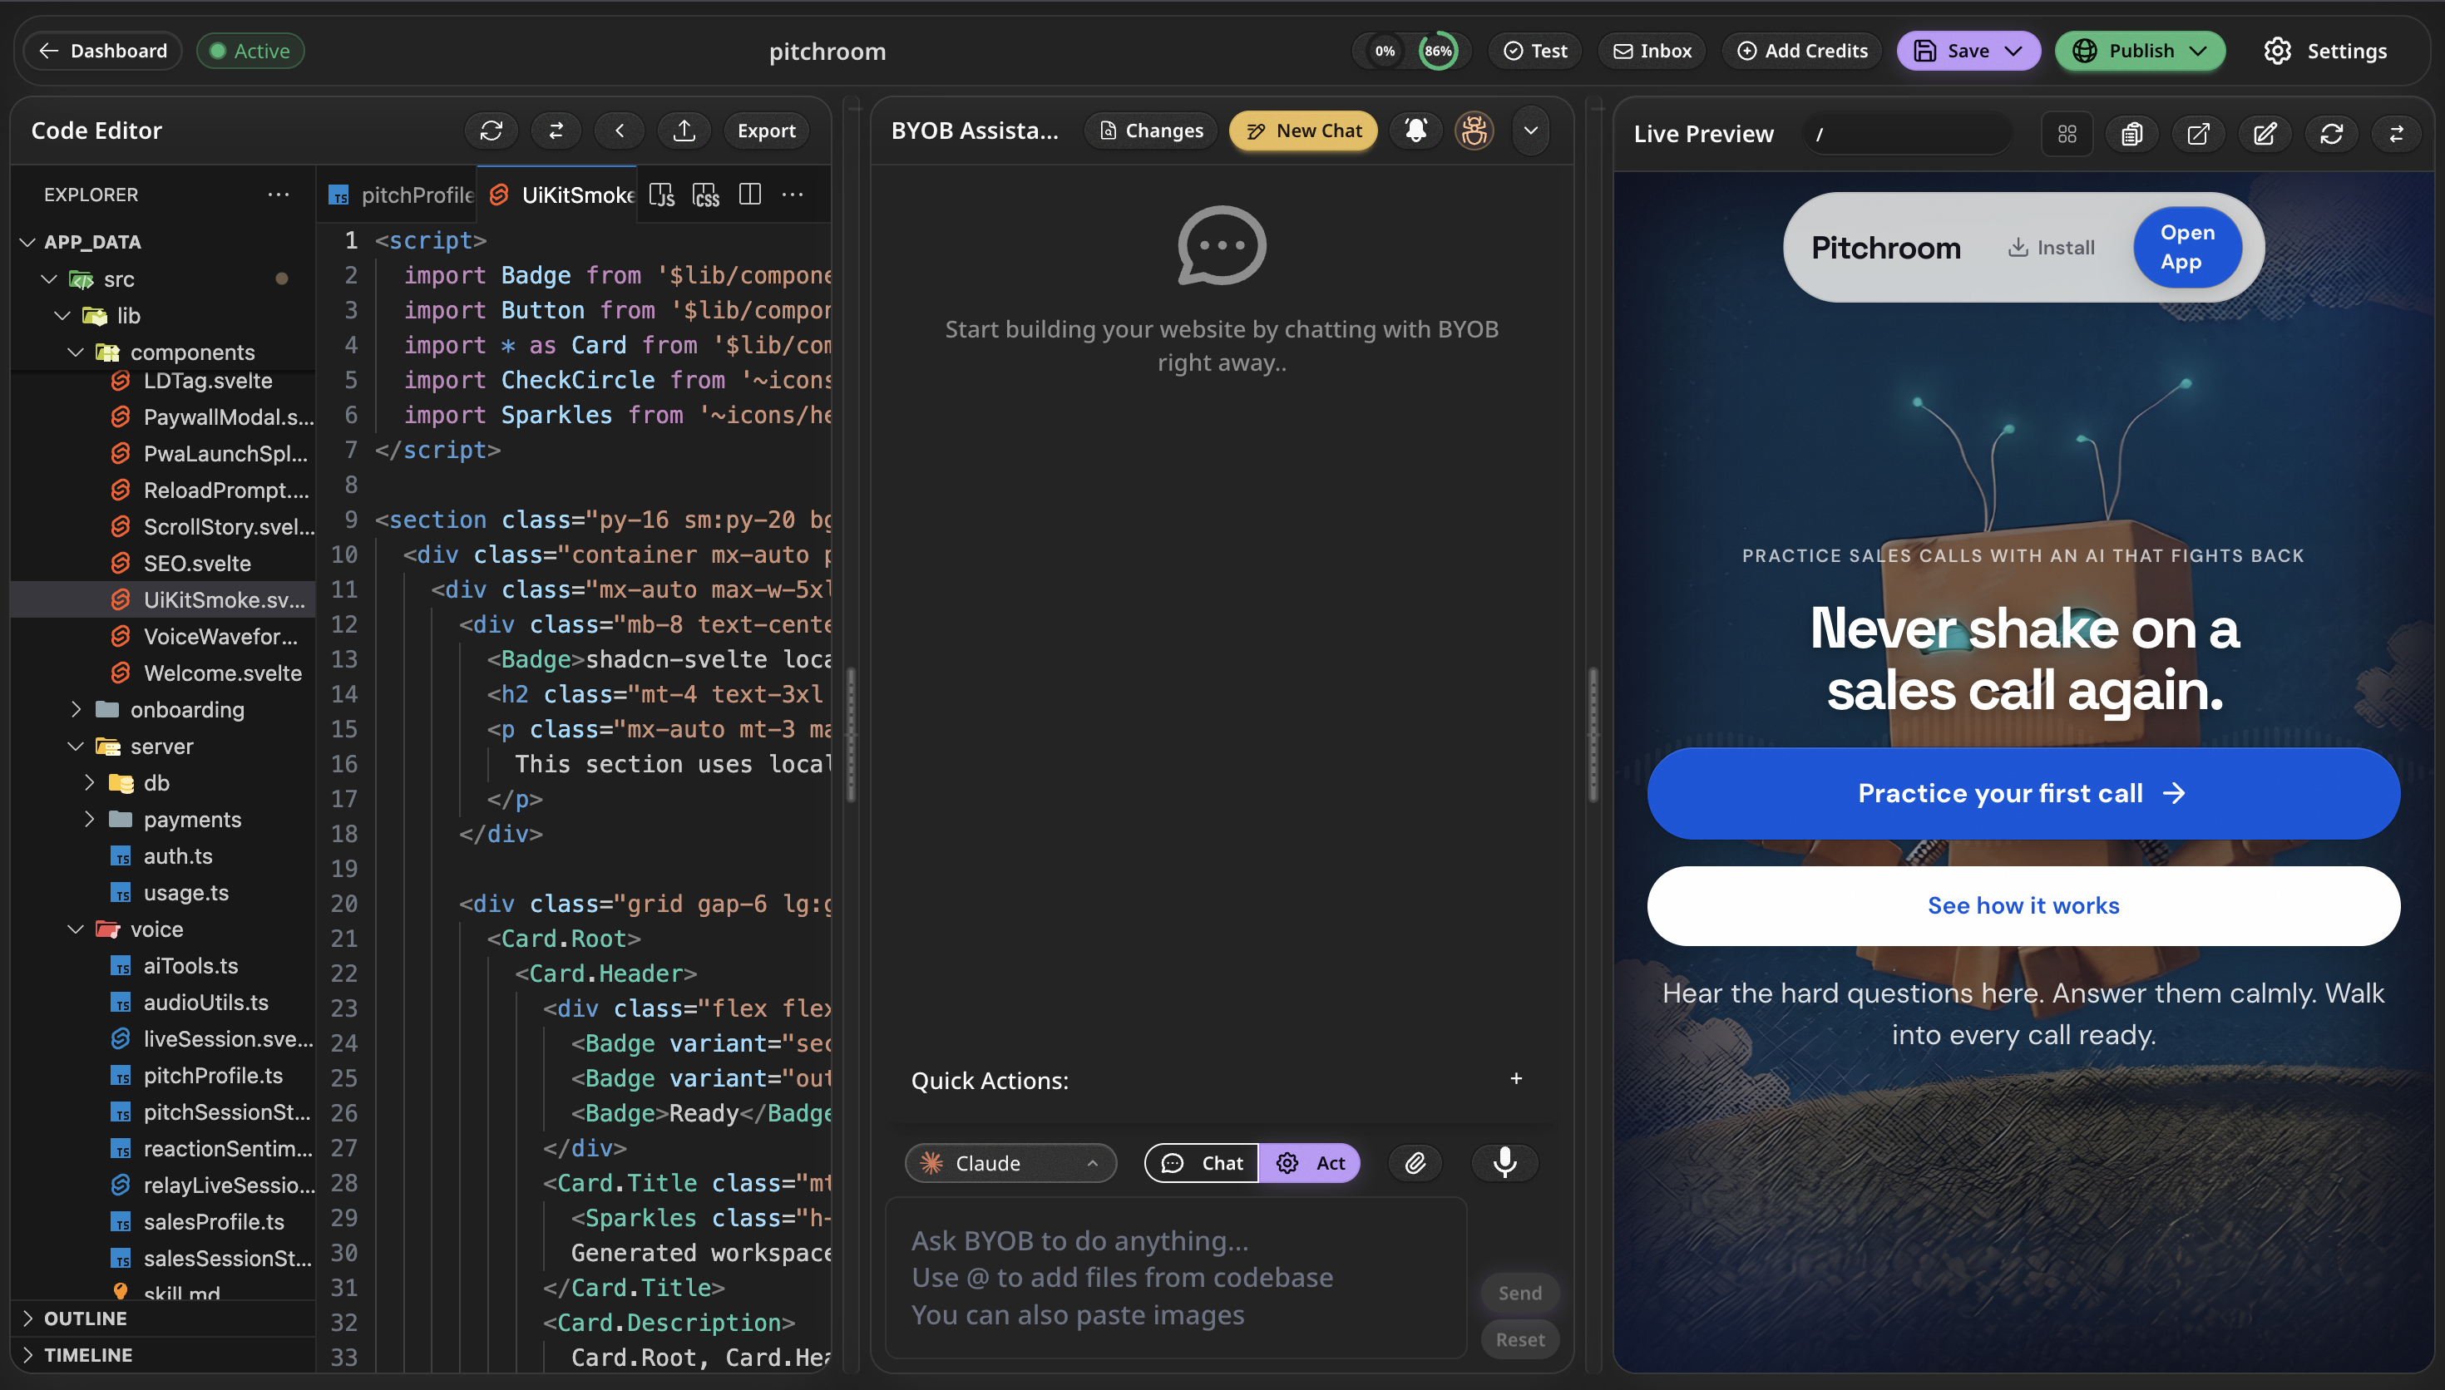Reload the Live Preview with refresh icon
The image size is (2445, 1390).
coord(2331,134)
